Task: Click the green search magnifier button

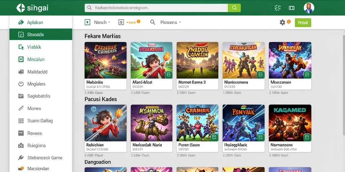Action: [x=234, y=8]
